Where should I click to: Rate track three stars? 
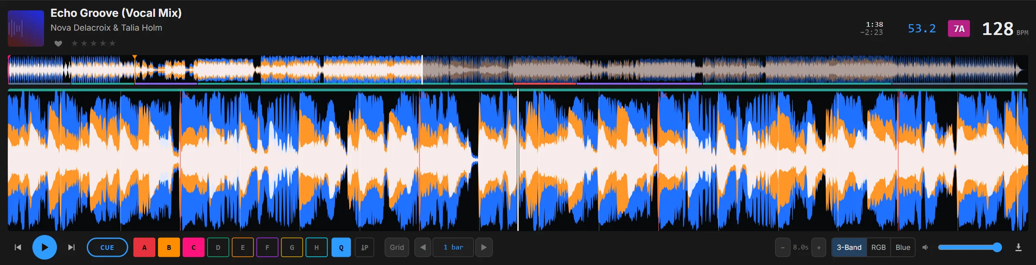pos(94,43)
